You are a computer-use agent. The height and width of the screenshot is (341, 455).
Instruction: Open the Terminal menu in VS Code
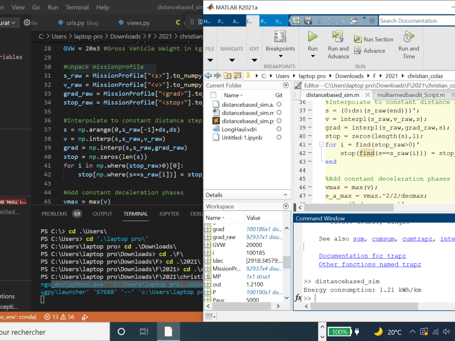77,7
